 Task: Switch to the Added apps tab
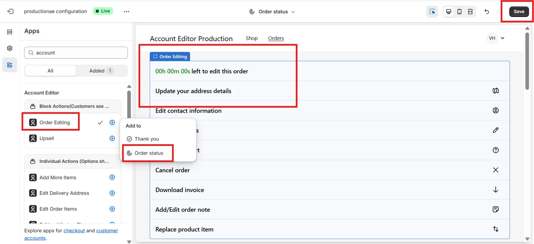[x=101, y=71]
